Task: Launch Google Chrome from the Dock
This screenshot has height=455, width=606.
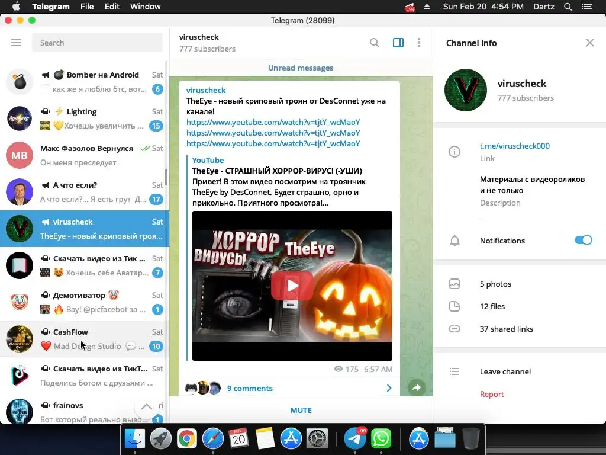Action: 186,439
